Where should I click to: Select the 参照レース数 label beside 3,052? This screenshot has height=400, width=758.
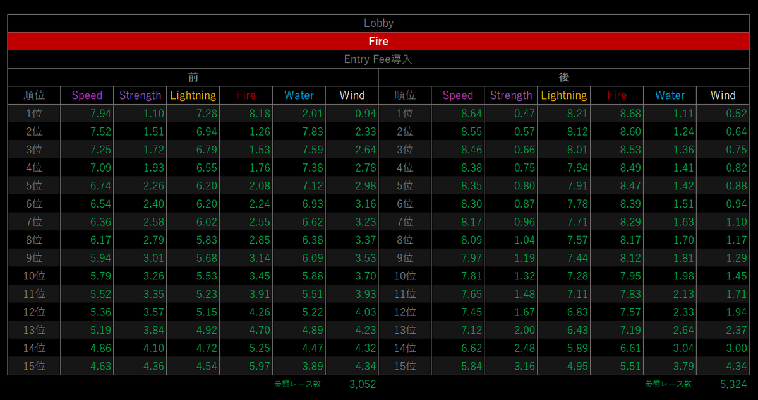297,384
